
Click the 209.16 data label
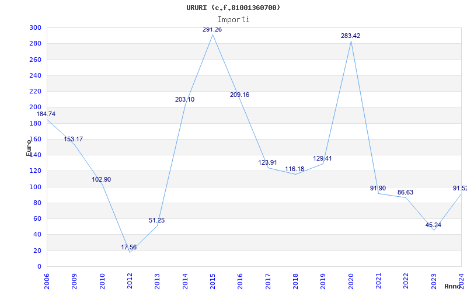point(240,95)
